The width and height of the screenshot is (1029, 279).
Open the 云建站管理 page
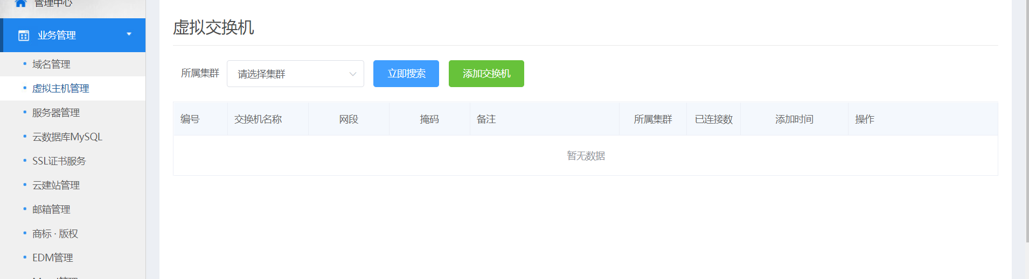point(55,185)
